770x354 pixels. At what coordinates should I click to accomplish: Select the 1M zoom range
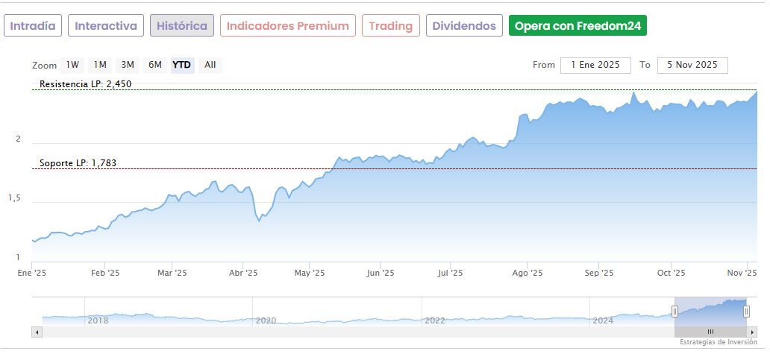(x=100, y=65)
